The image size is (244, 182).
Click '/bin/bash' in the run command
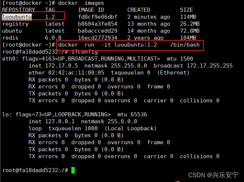coord(185,45)
